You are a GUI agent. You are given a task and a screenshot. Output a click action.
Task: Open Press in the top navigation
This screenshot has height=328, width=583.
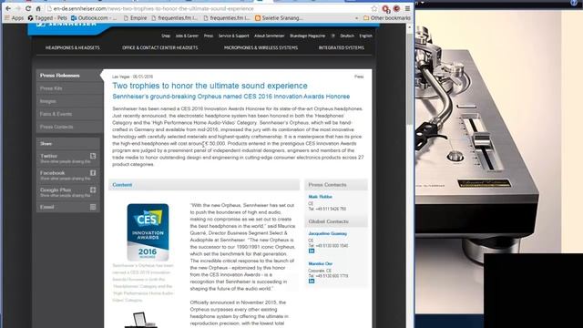(x=209, y=36)
